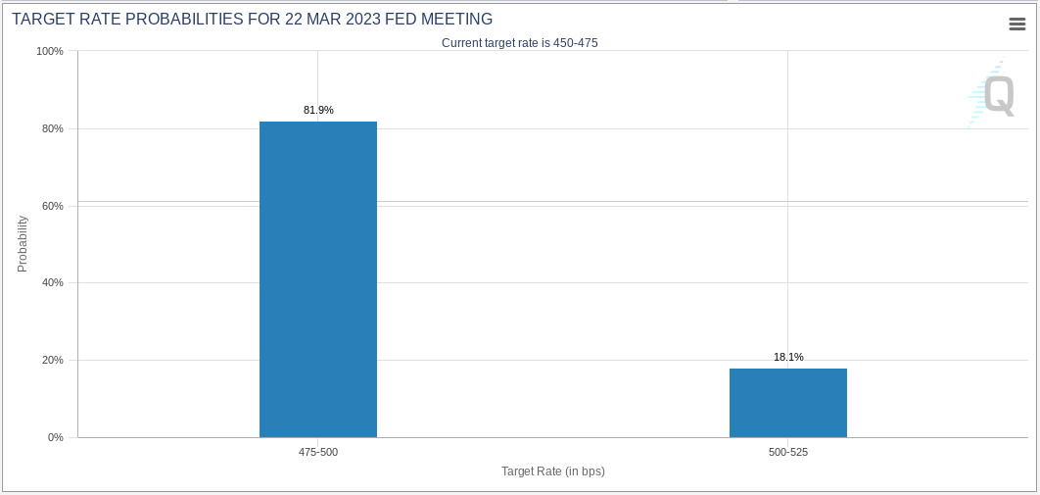Select the 475-500 probability bar
The width and height of the screenshot is (1040, 495).
tap(317, 279)
